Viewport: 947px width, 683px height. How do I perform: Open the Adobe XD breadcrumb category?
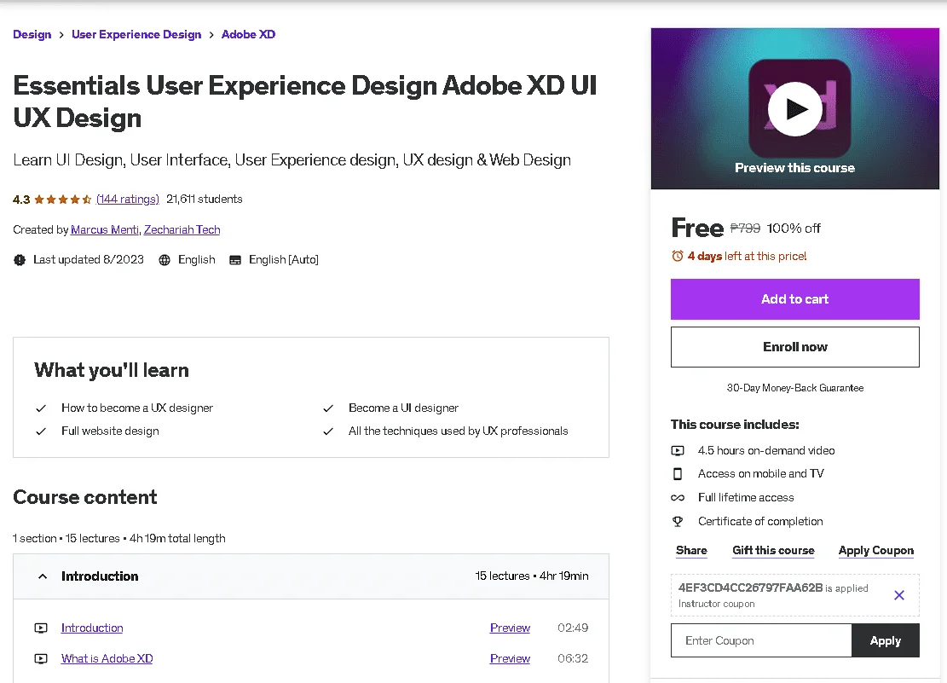click(248, 34)
